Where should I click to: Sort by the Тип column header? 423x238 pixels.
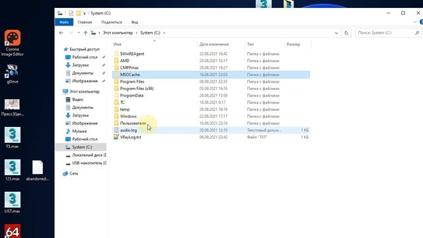coord(250,44)
